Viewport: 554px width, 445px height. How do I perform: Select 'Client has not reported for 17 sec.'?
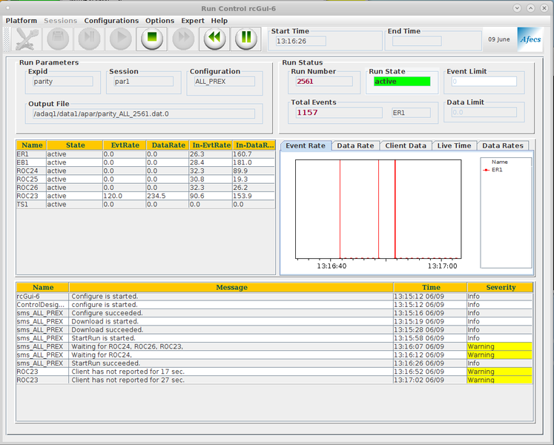tap(274, 372)
